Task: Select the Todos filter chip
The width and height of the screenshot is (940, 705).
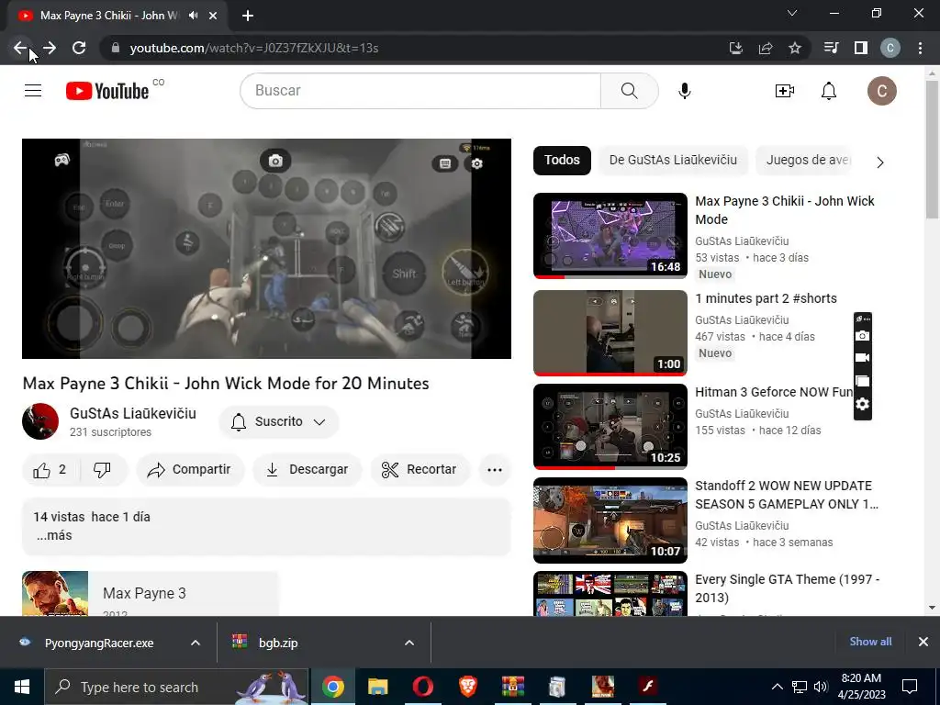Action: 562,160
